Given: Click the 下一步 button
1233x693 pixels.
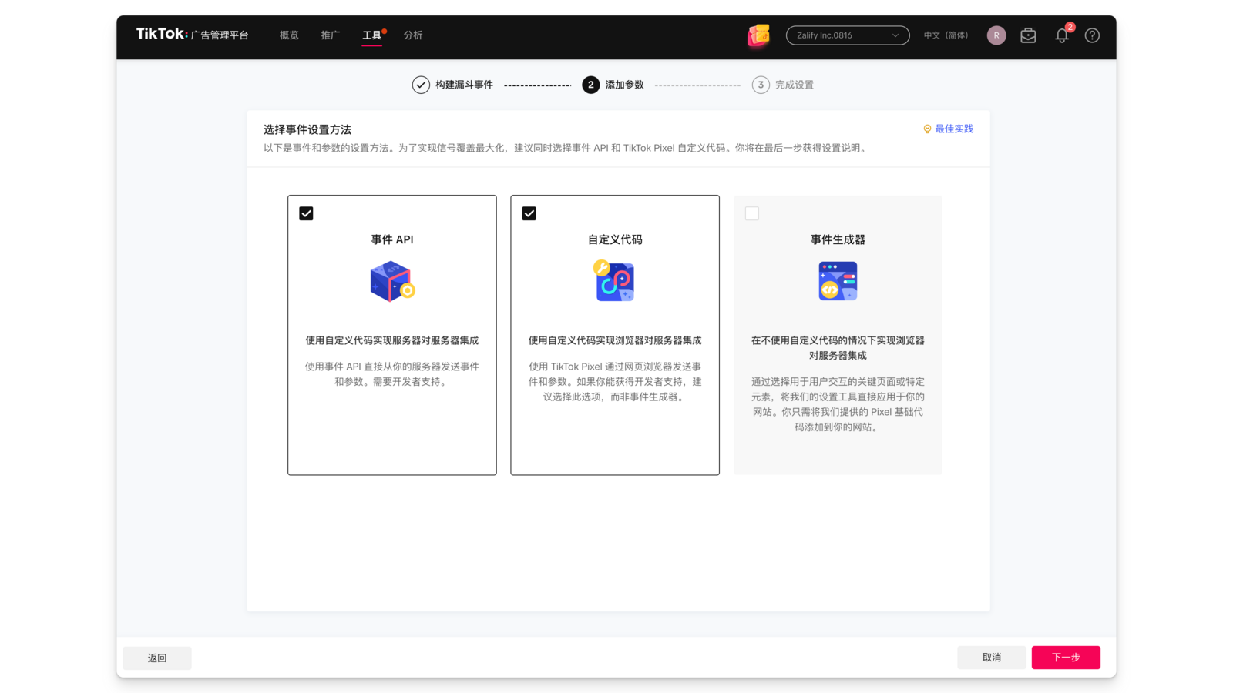Looking at the screenshot, I should 1065,658.
